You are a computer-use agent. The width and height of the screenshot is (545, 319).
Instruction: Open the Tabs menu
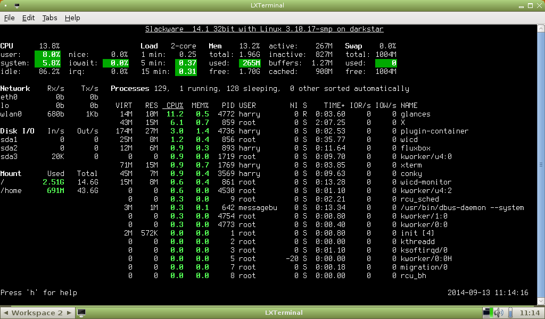tap(49, 18)
